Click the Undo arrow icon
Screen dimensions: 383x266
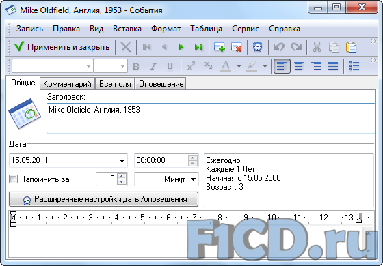click(x=279, y=47)
